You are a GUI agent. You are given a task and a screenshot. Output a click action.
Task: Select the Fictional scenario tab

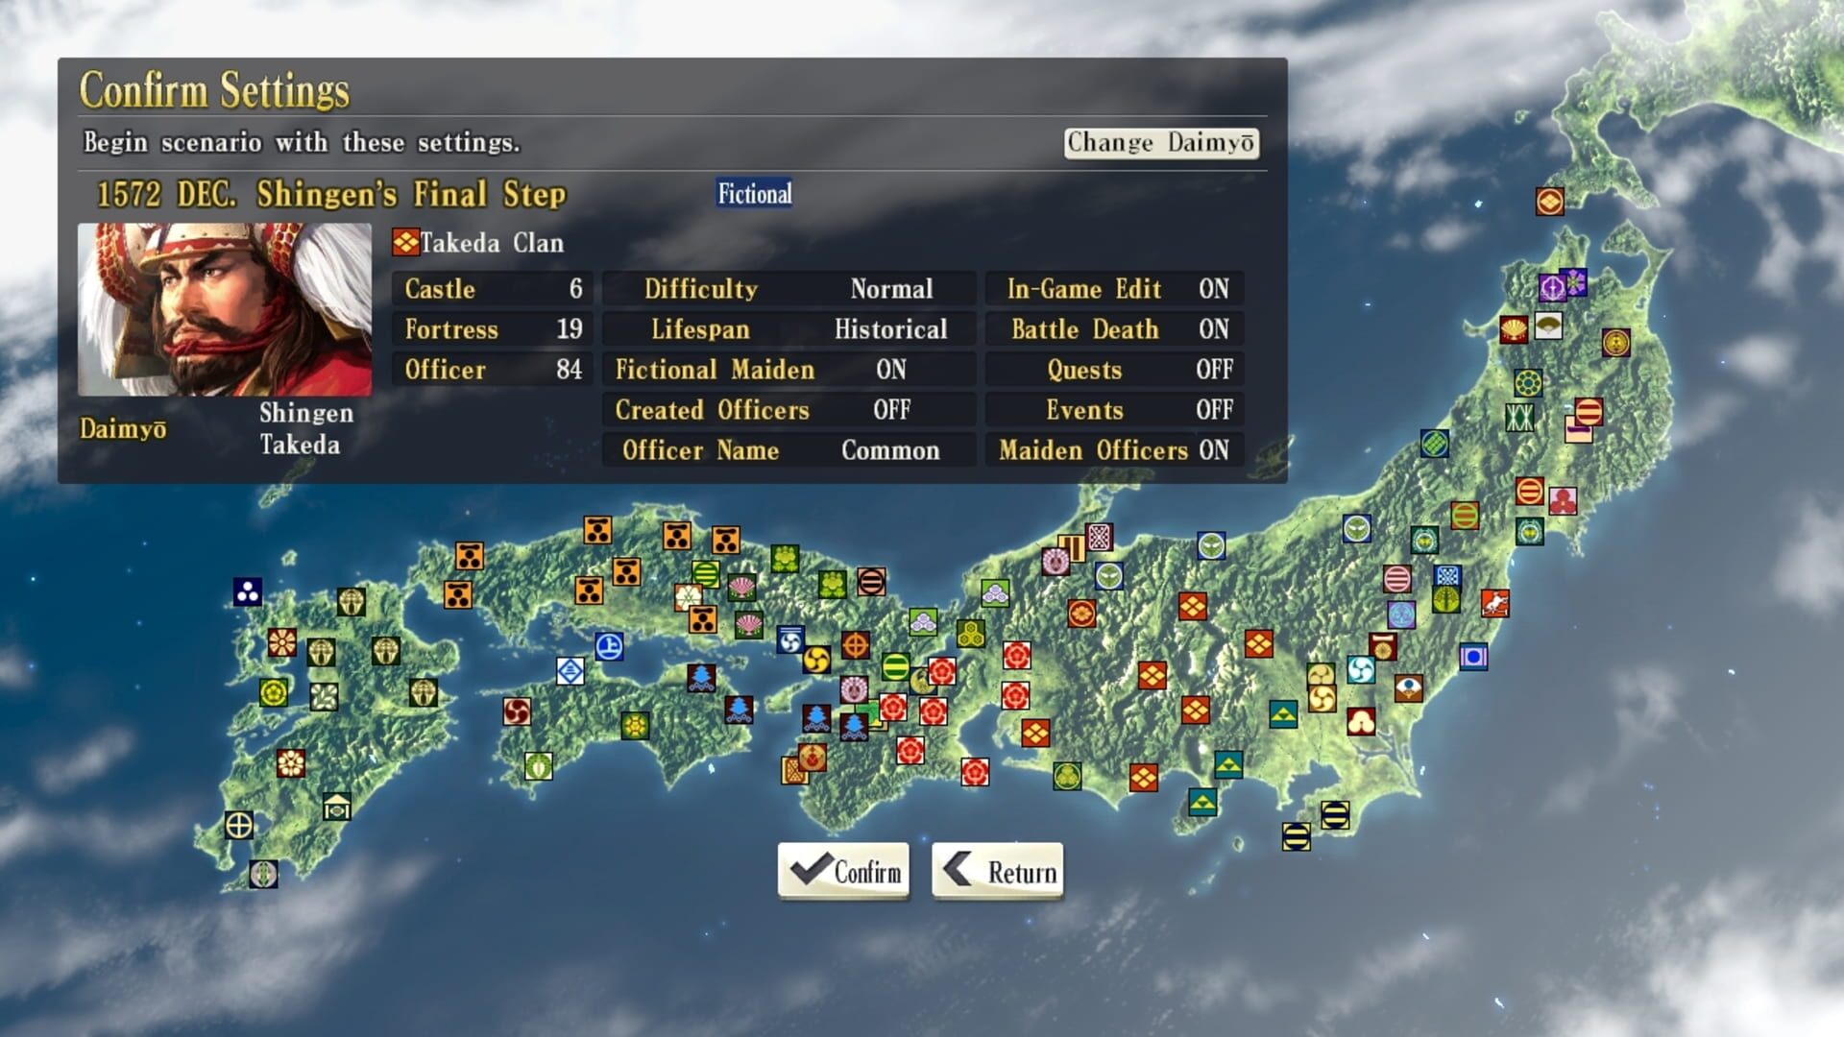click(754, 193)
